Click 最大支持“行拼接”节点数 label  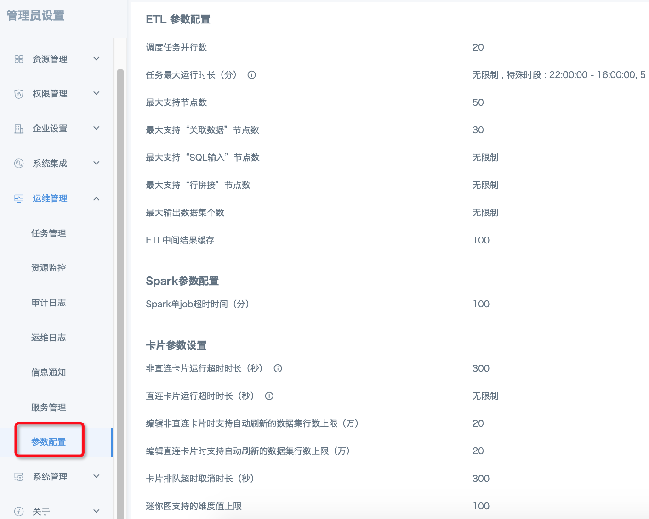(x=198, y=185)
